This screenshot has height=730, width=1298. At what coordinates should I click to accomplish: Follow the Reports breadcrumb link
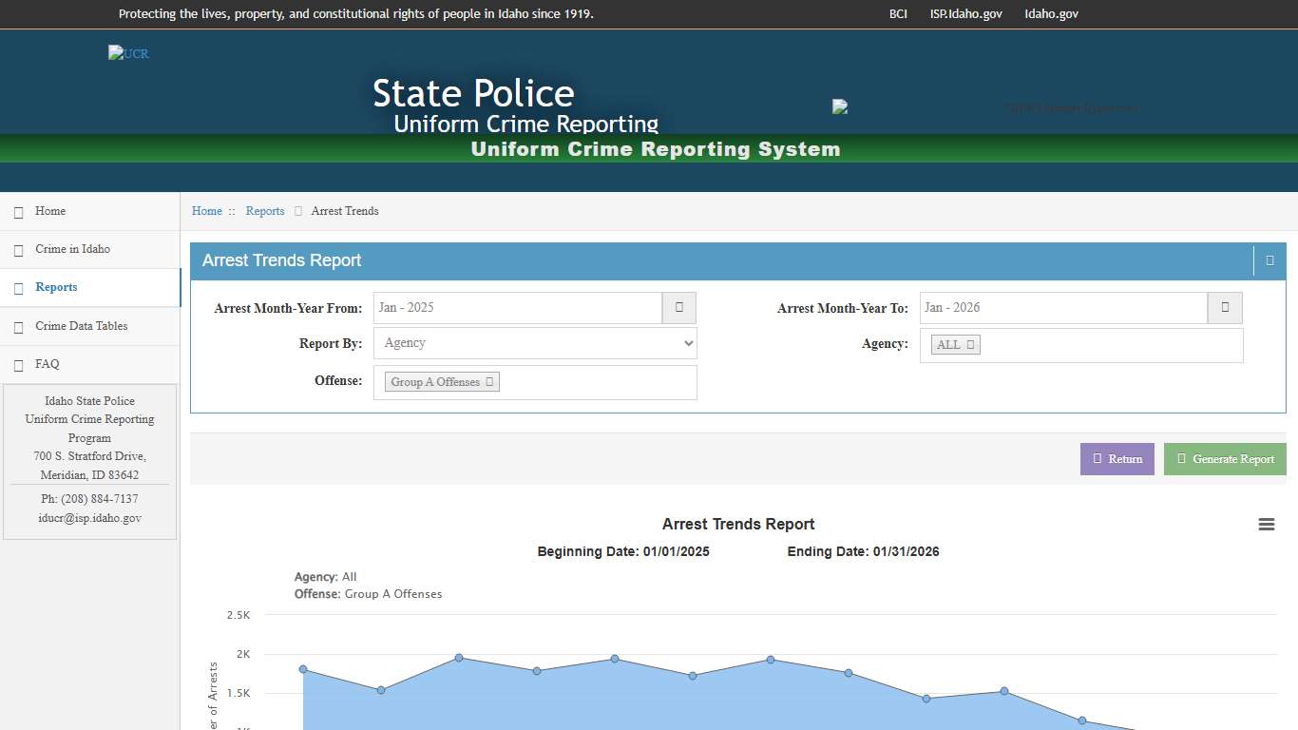(x=265, y=211)
